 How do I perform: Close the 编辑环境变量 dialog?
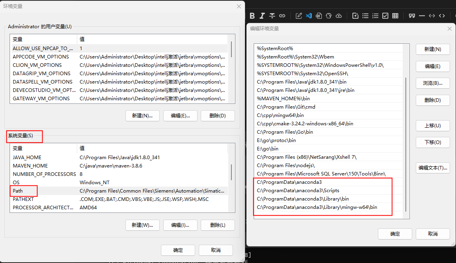[x=450, y=29]
